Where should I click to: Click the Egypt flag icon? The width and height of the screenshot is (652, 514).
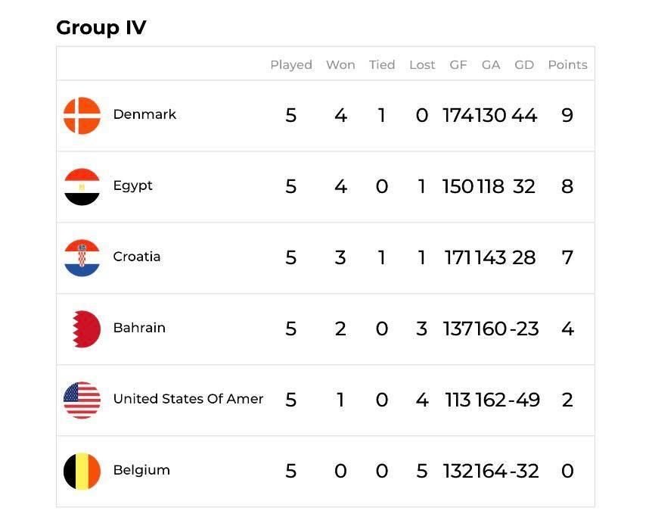point(82,187)
